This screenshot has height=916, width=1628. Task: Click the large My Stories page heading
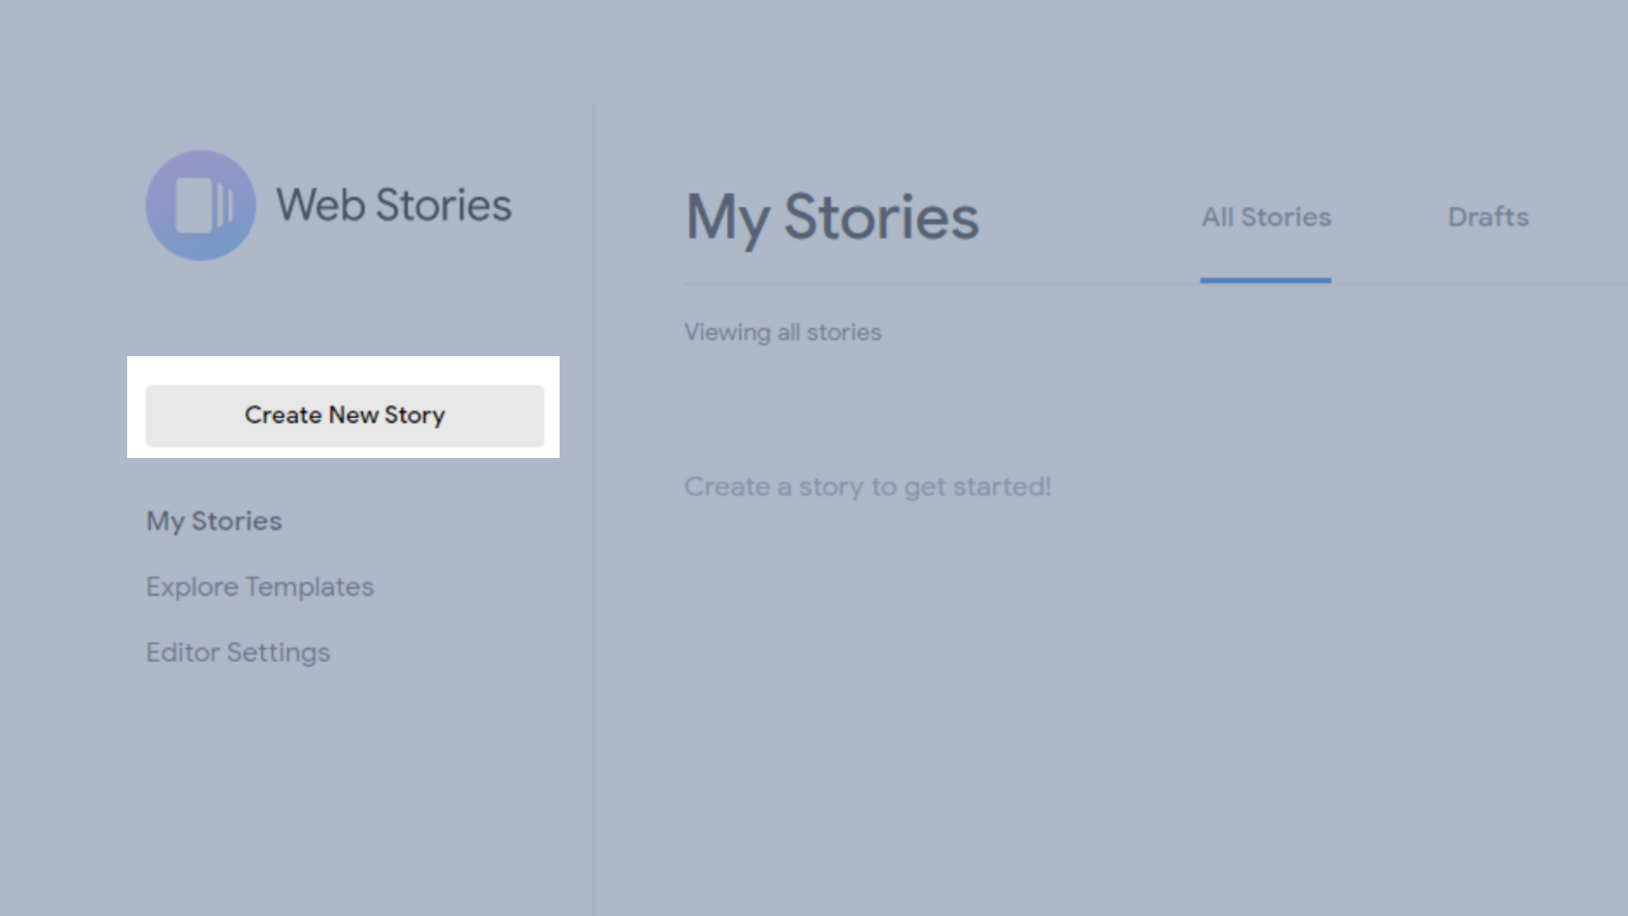point(832,218)
